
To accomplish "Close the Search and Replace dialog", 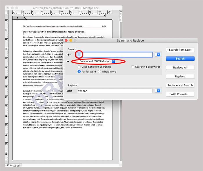I will point(66,41).
